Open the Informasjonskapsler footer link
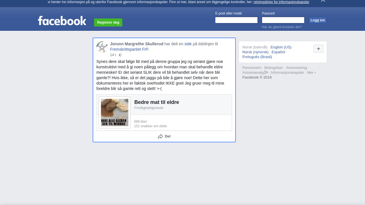The height and width of the screenshot is (205, 365). [287, 73]
